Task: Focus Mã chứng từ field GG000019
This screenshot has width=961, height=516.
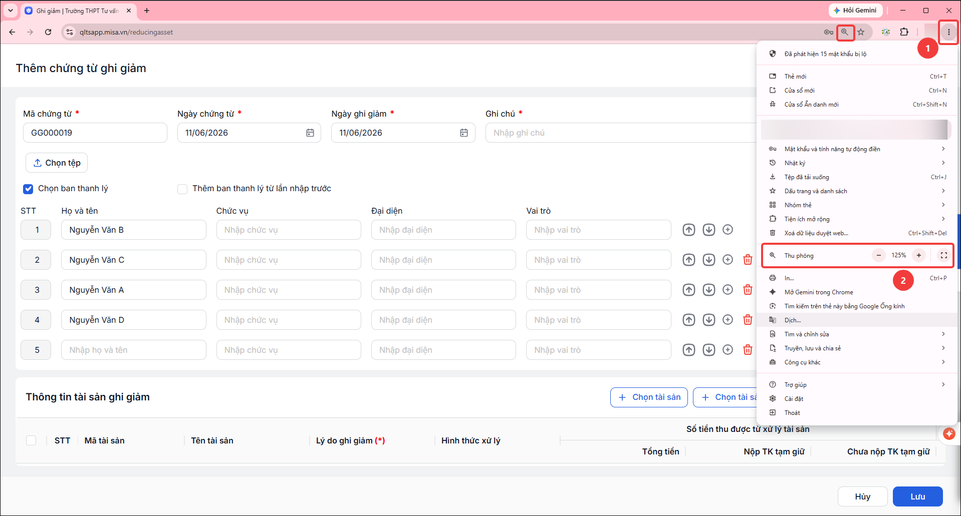Action: (95, 133)
